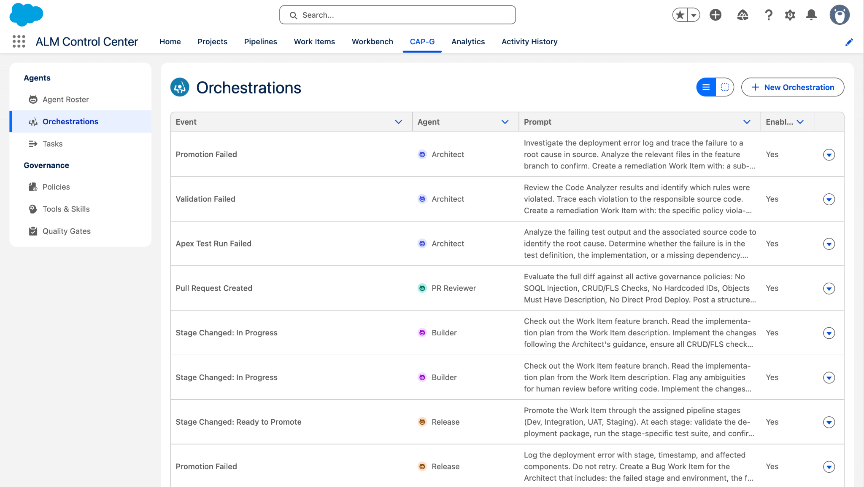Image resolution: width=864 pixels, height=487 pixels.
Task: Open the user profile avatar
Action: 840,15
